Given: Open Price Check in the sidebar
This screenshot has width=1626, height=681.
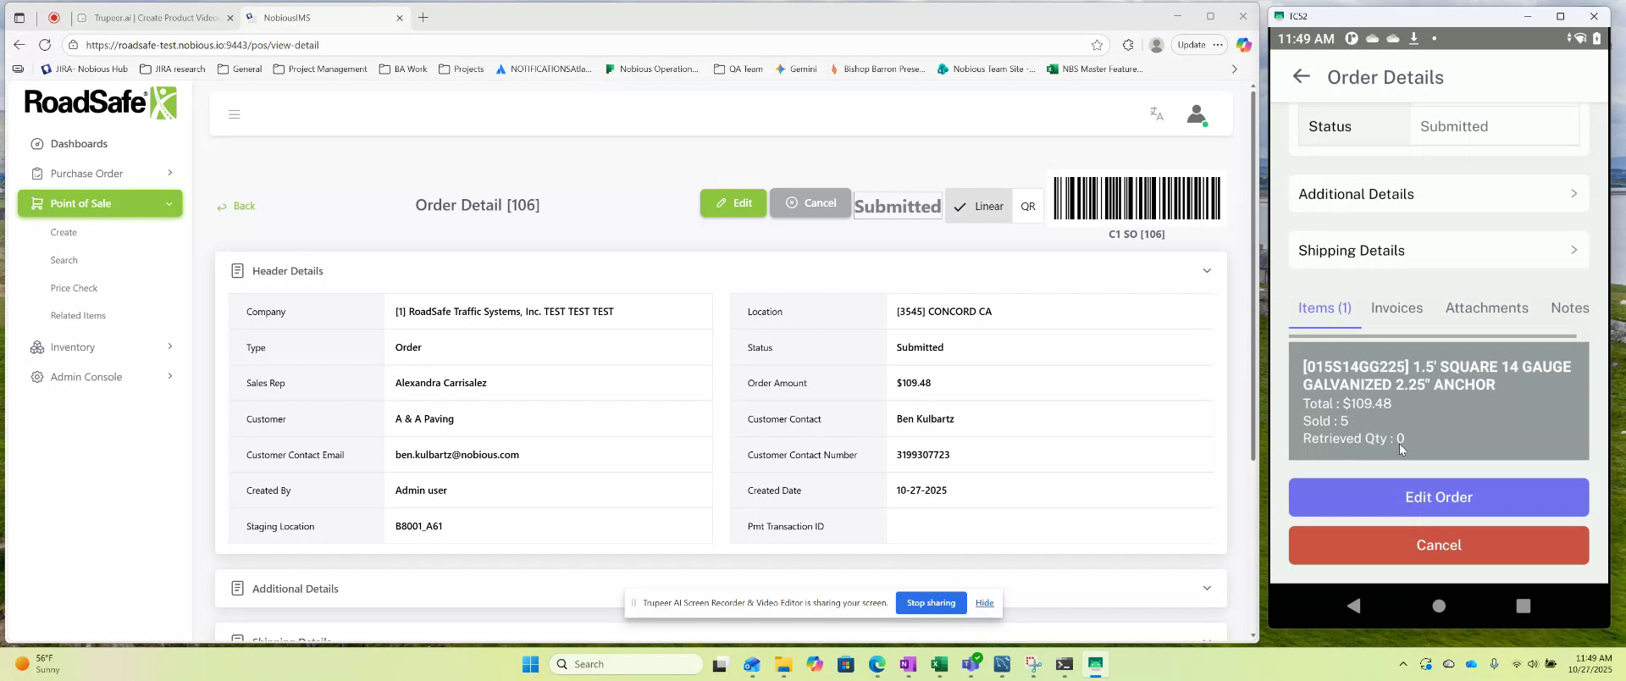Looking at the screenshot, I should pyautogui.click(x=75, y=288).
